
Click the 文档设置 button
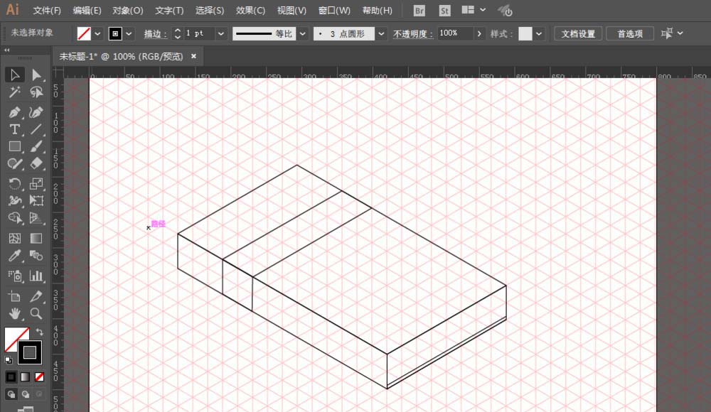(x=578, y=33)
